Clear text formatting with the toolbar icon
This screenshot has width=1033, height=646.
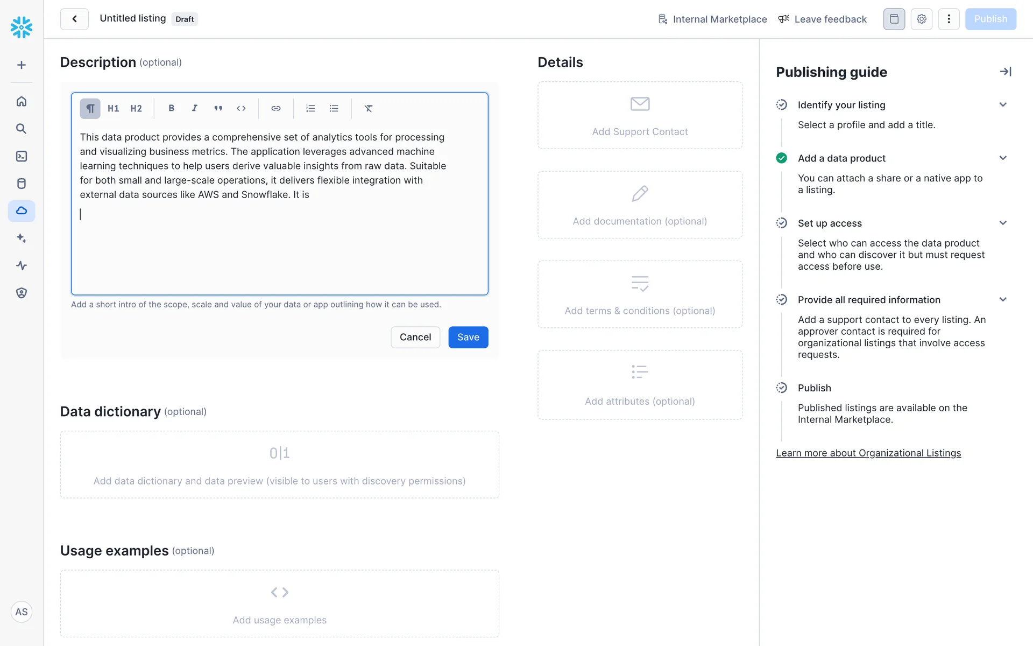pos(369,108)
